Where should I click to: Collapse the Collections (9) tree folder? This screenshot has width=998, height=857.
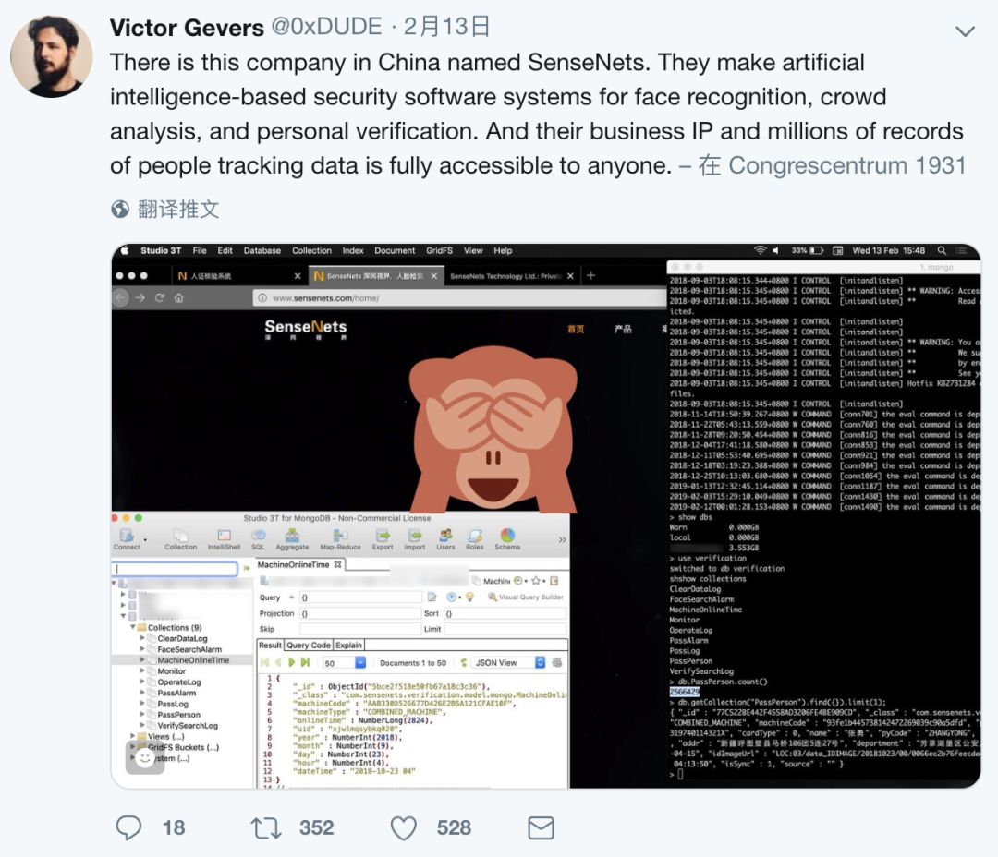(133, 627)
